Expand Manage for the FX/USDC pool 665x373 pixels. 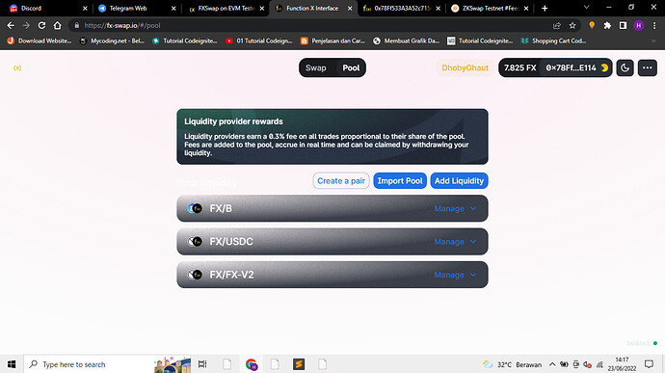click(455, 242)
